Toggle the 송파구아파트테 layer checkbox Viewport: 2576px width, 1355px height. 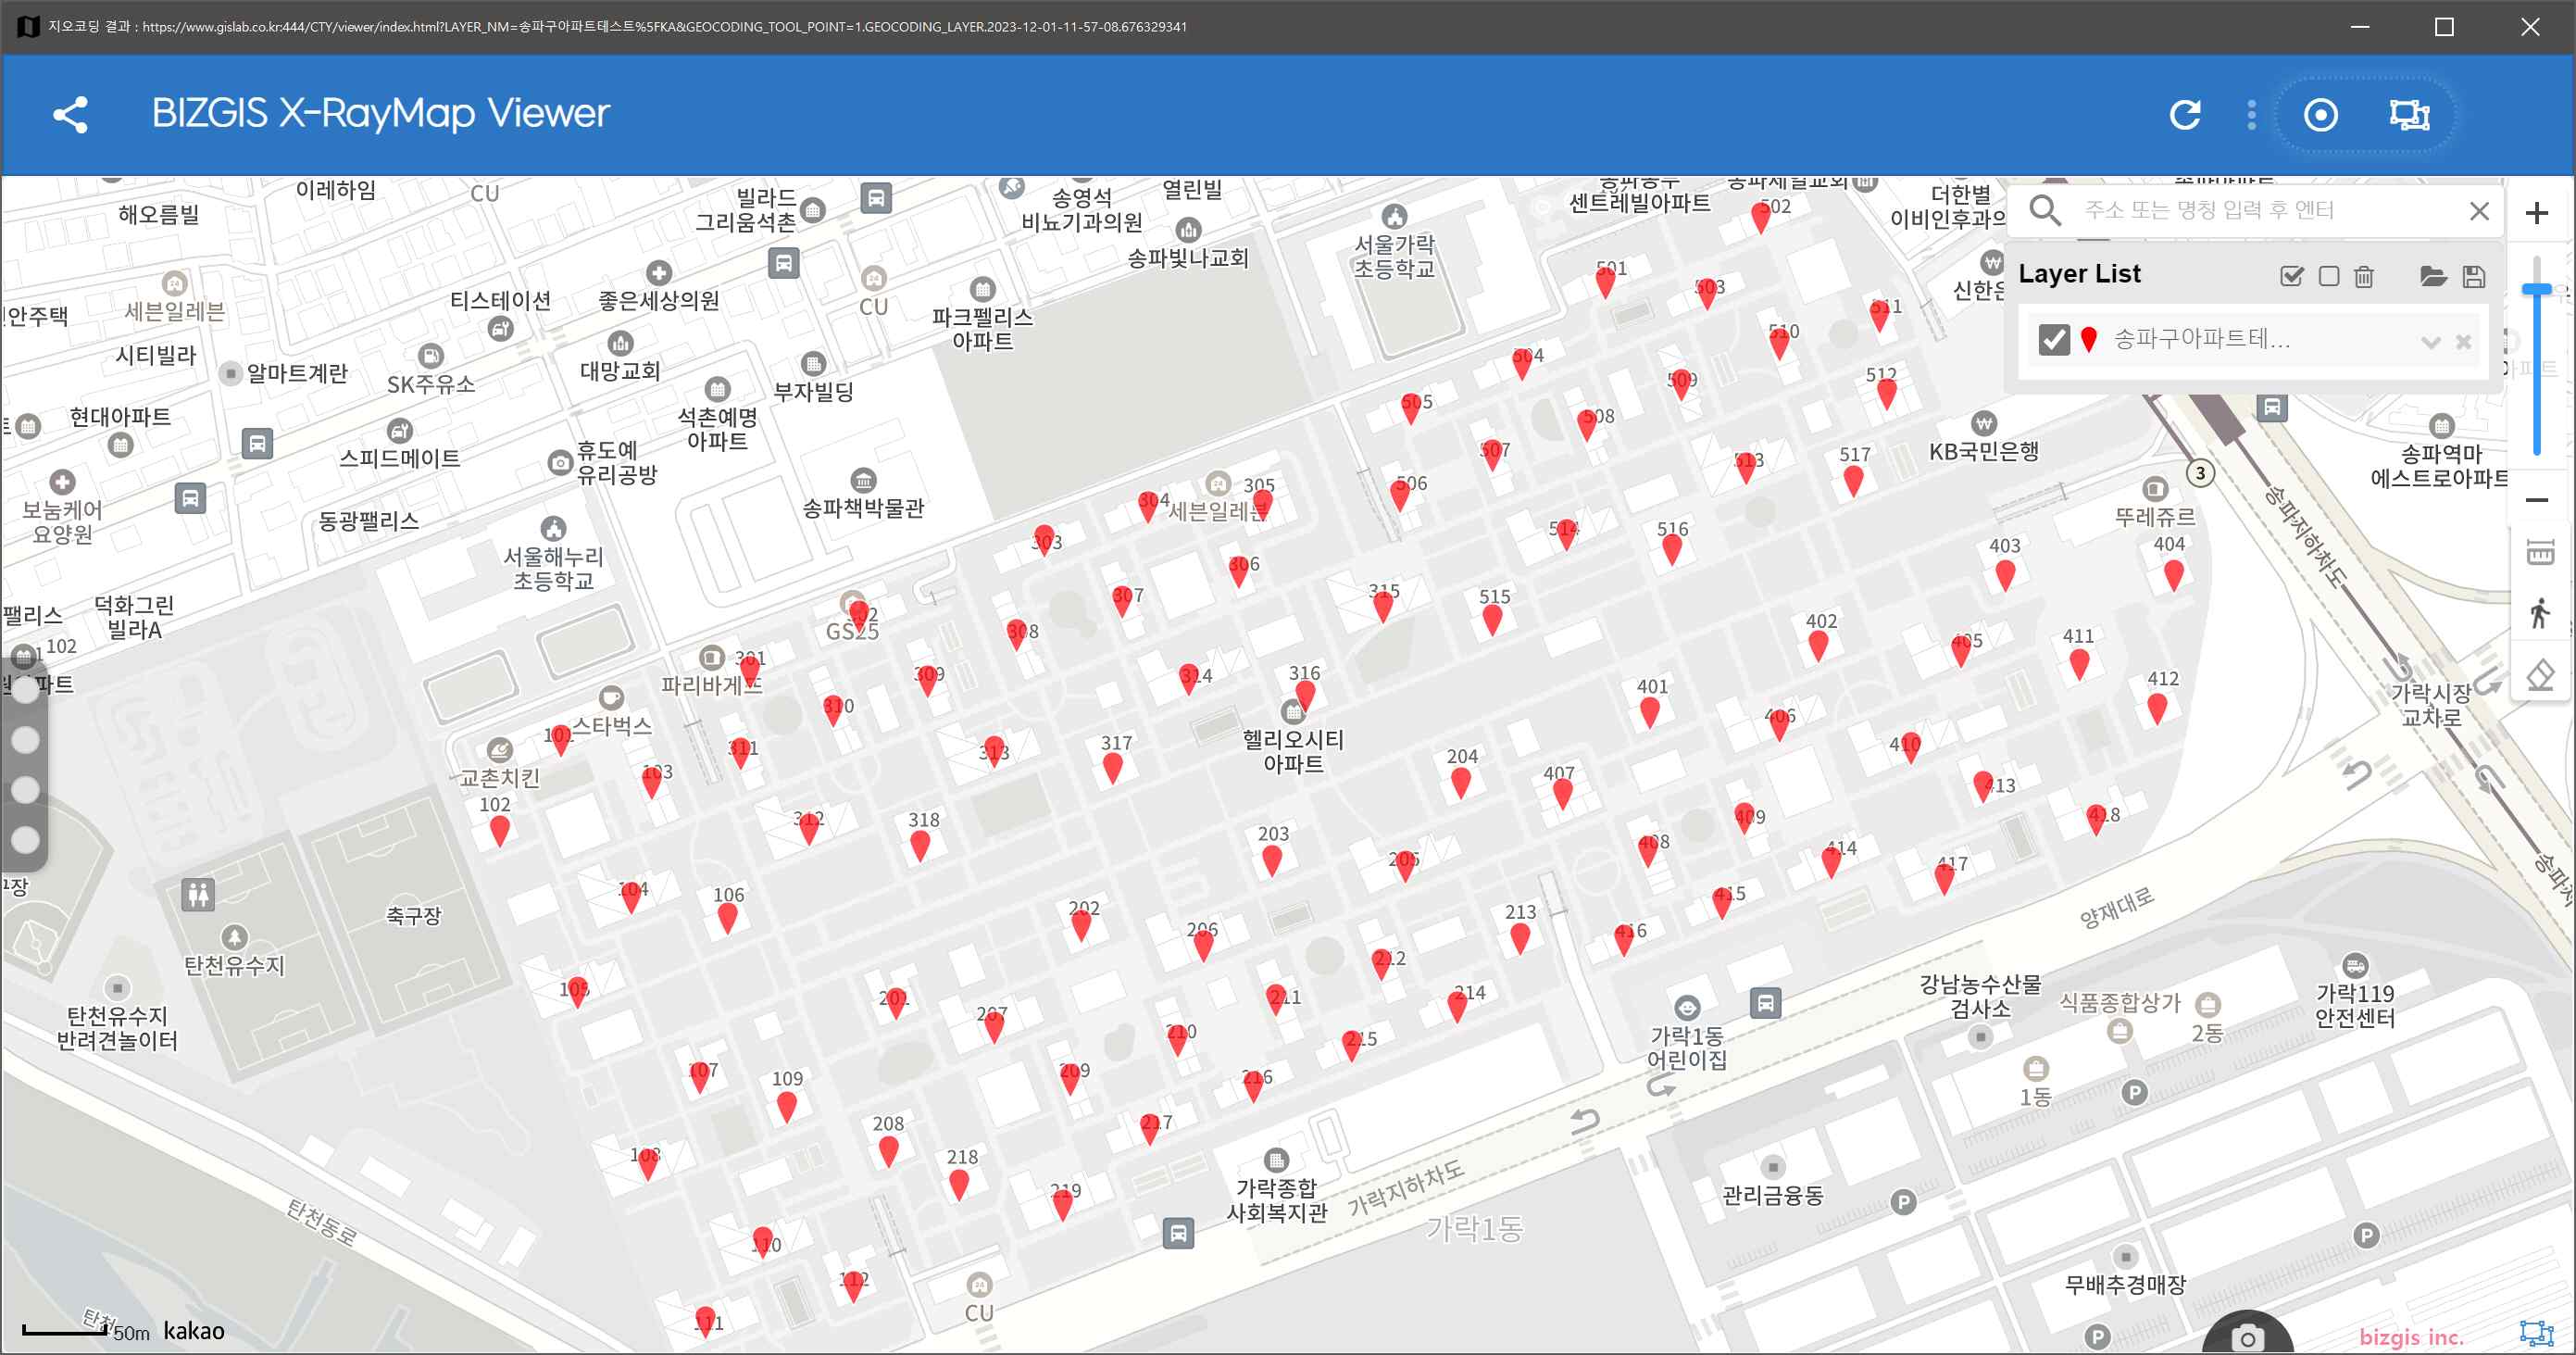[2054, 340]
